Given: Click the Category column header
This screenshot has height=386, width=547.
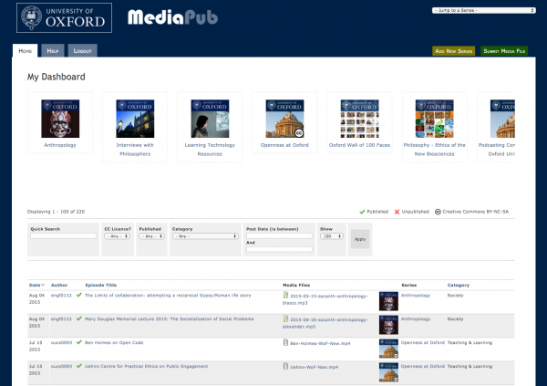Looking at the screenshot, I should pos(459,285).
